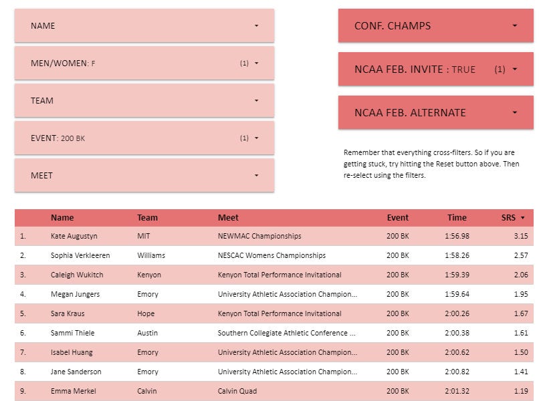This screenshot has width=549, height=401.
Task: Sort the table by the Time column
Action: point(457,217)
